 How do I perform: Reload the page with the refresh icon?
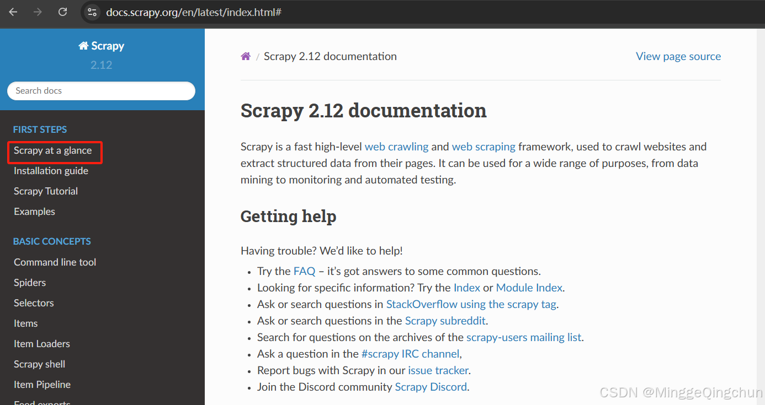[63, 12]
